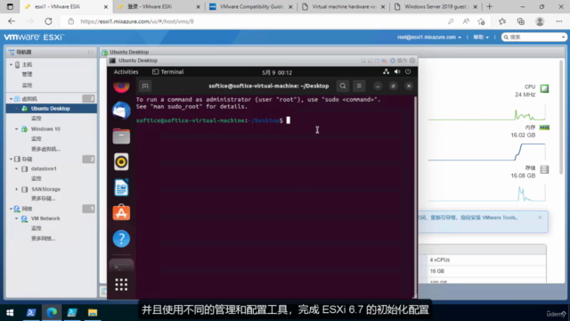Open the help dropdown menu
This screenshot has width=570, height=321.
coord(481,37)
